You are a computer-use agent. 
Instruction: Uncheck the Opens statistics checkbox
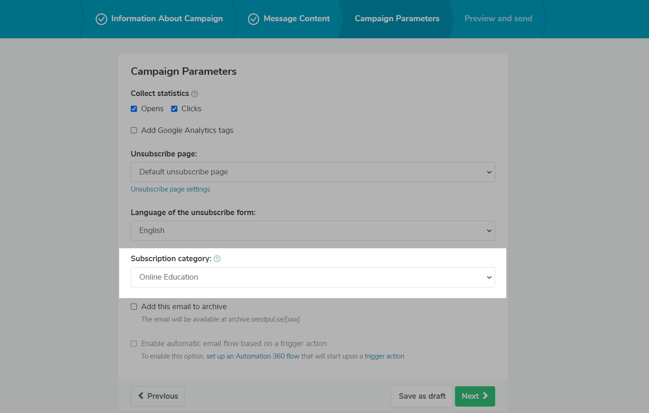pos(134,109)
